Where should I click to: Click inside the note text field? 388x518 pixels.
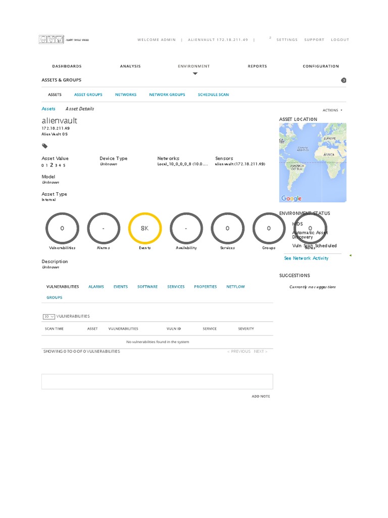[157, 381]
